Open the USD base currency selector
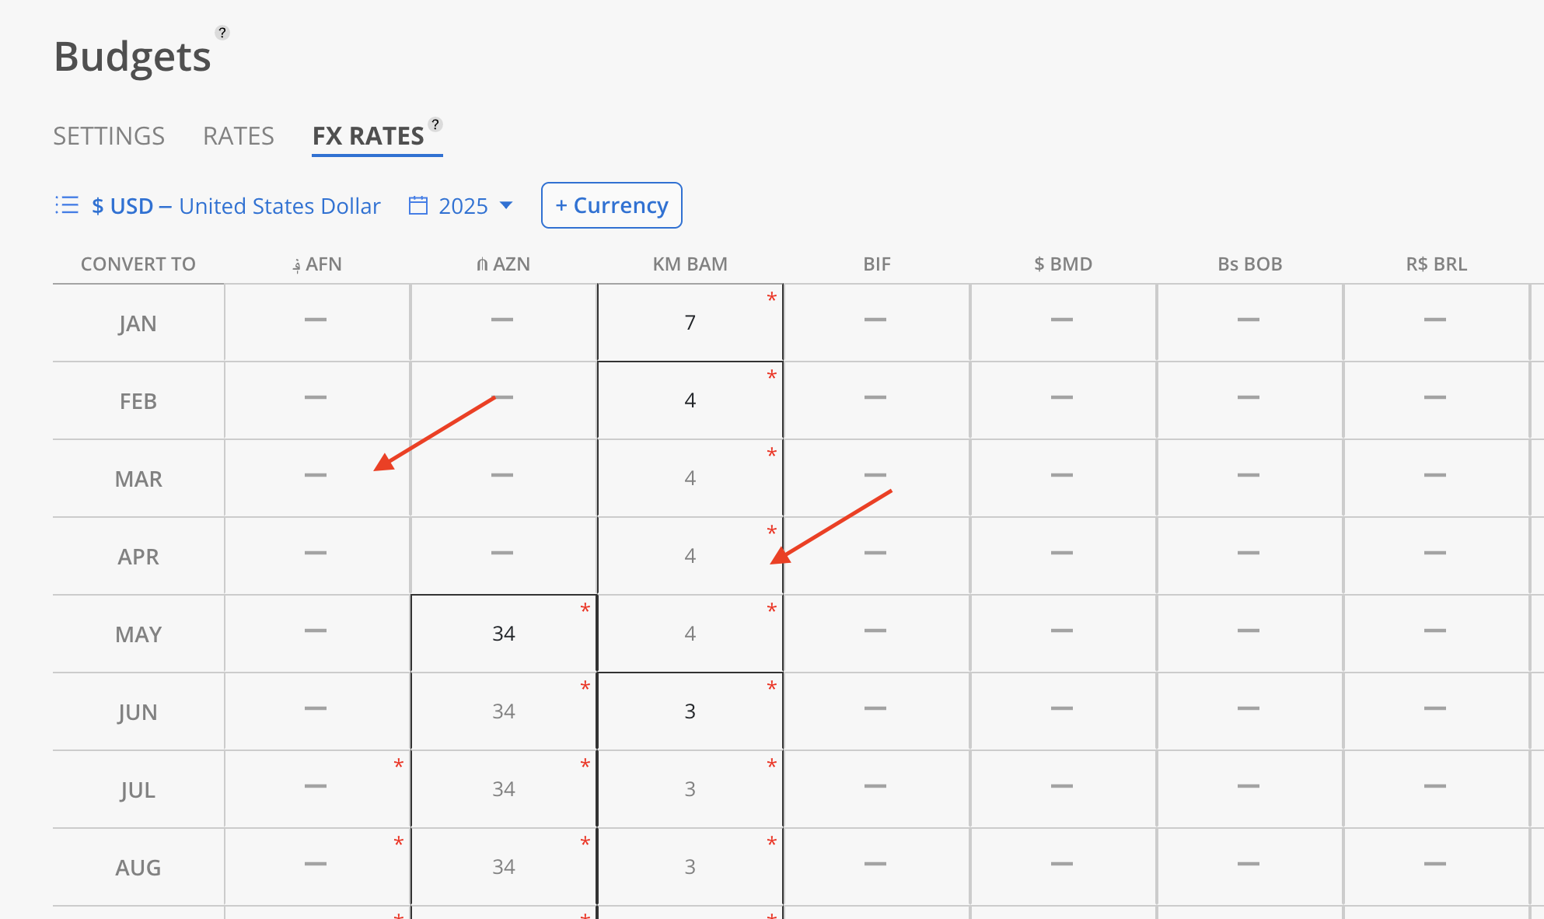 (x=236, y=206)
